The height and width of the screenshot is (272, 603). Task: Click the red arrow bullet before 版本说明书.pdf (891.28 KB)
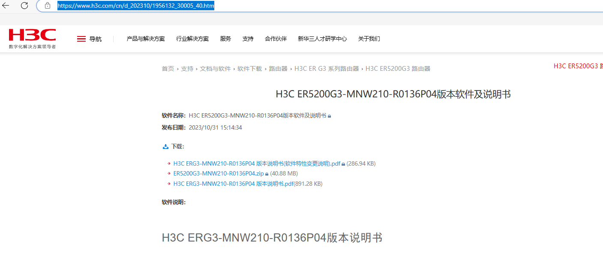pyautogui.click(x=169, y=184)
